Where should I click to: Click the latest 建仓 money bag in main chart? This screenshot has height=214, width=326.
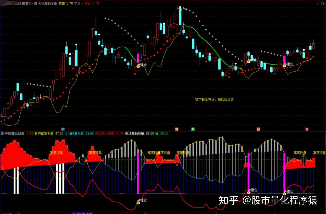pos(284,65)
